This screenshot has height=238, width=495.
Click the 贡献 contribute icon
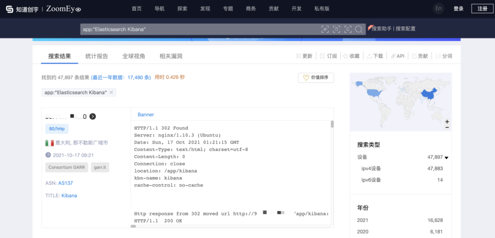click(x=414, y=56)
